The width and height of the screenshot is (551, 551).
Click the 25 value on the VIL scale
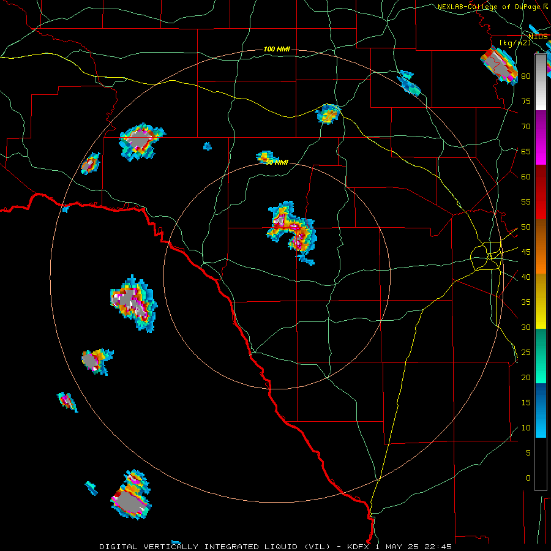tap(526, 353)
